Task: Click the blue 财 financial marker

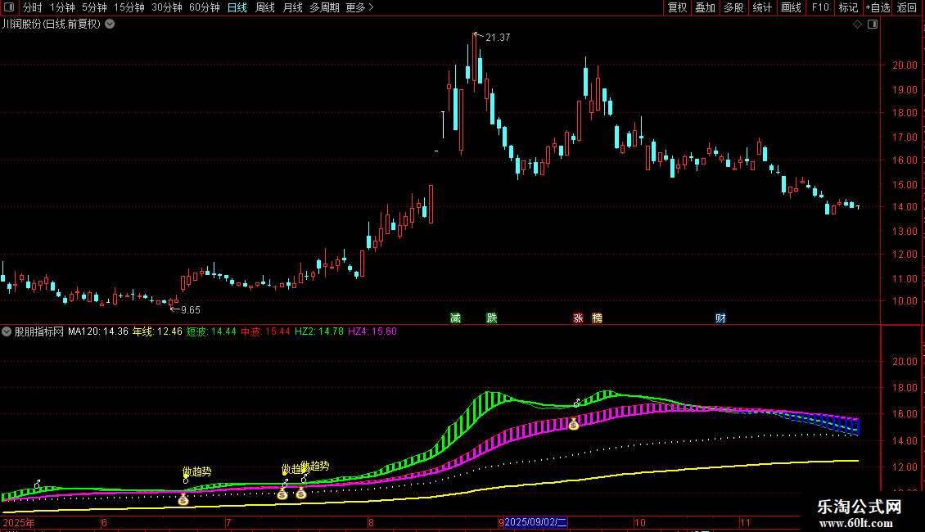Action: (x=720, y=318)
